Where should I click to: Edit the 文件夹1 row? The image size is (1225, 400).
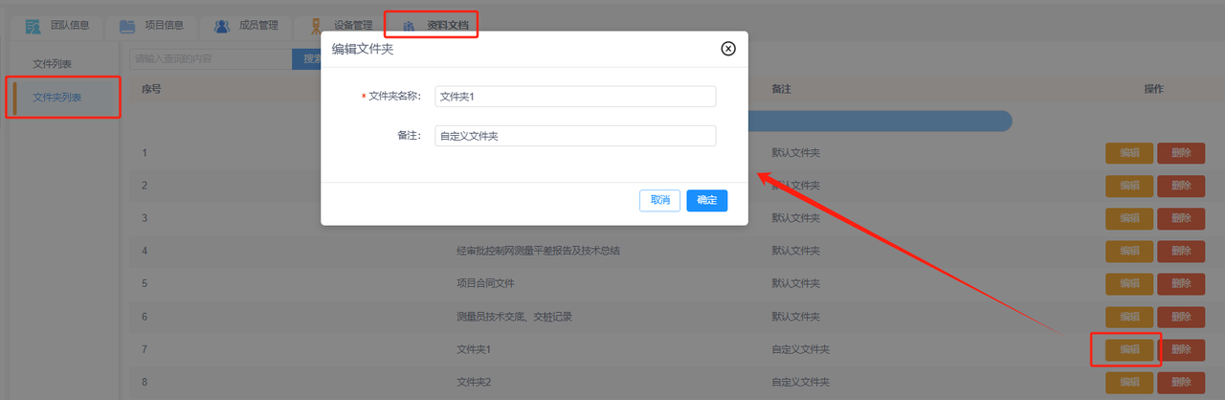[1129, 350]
